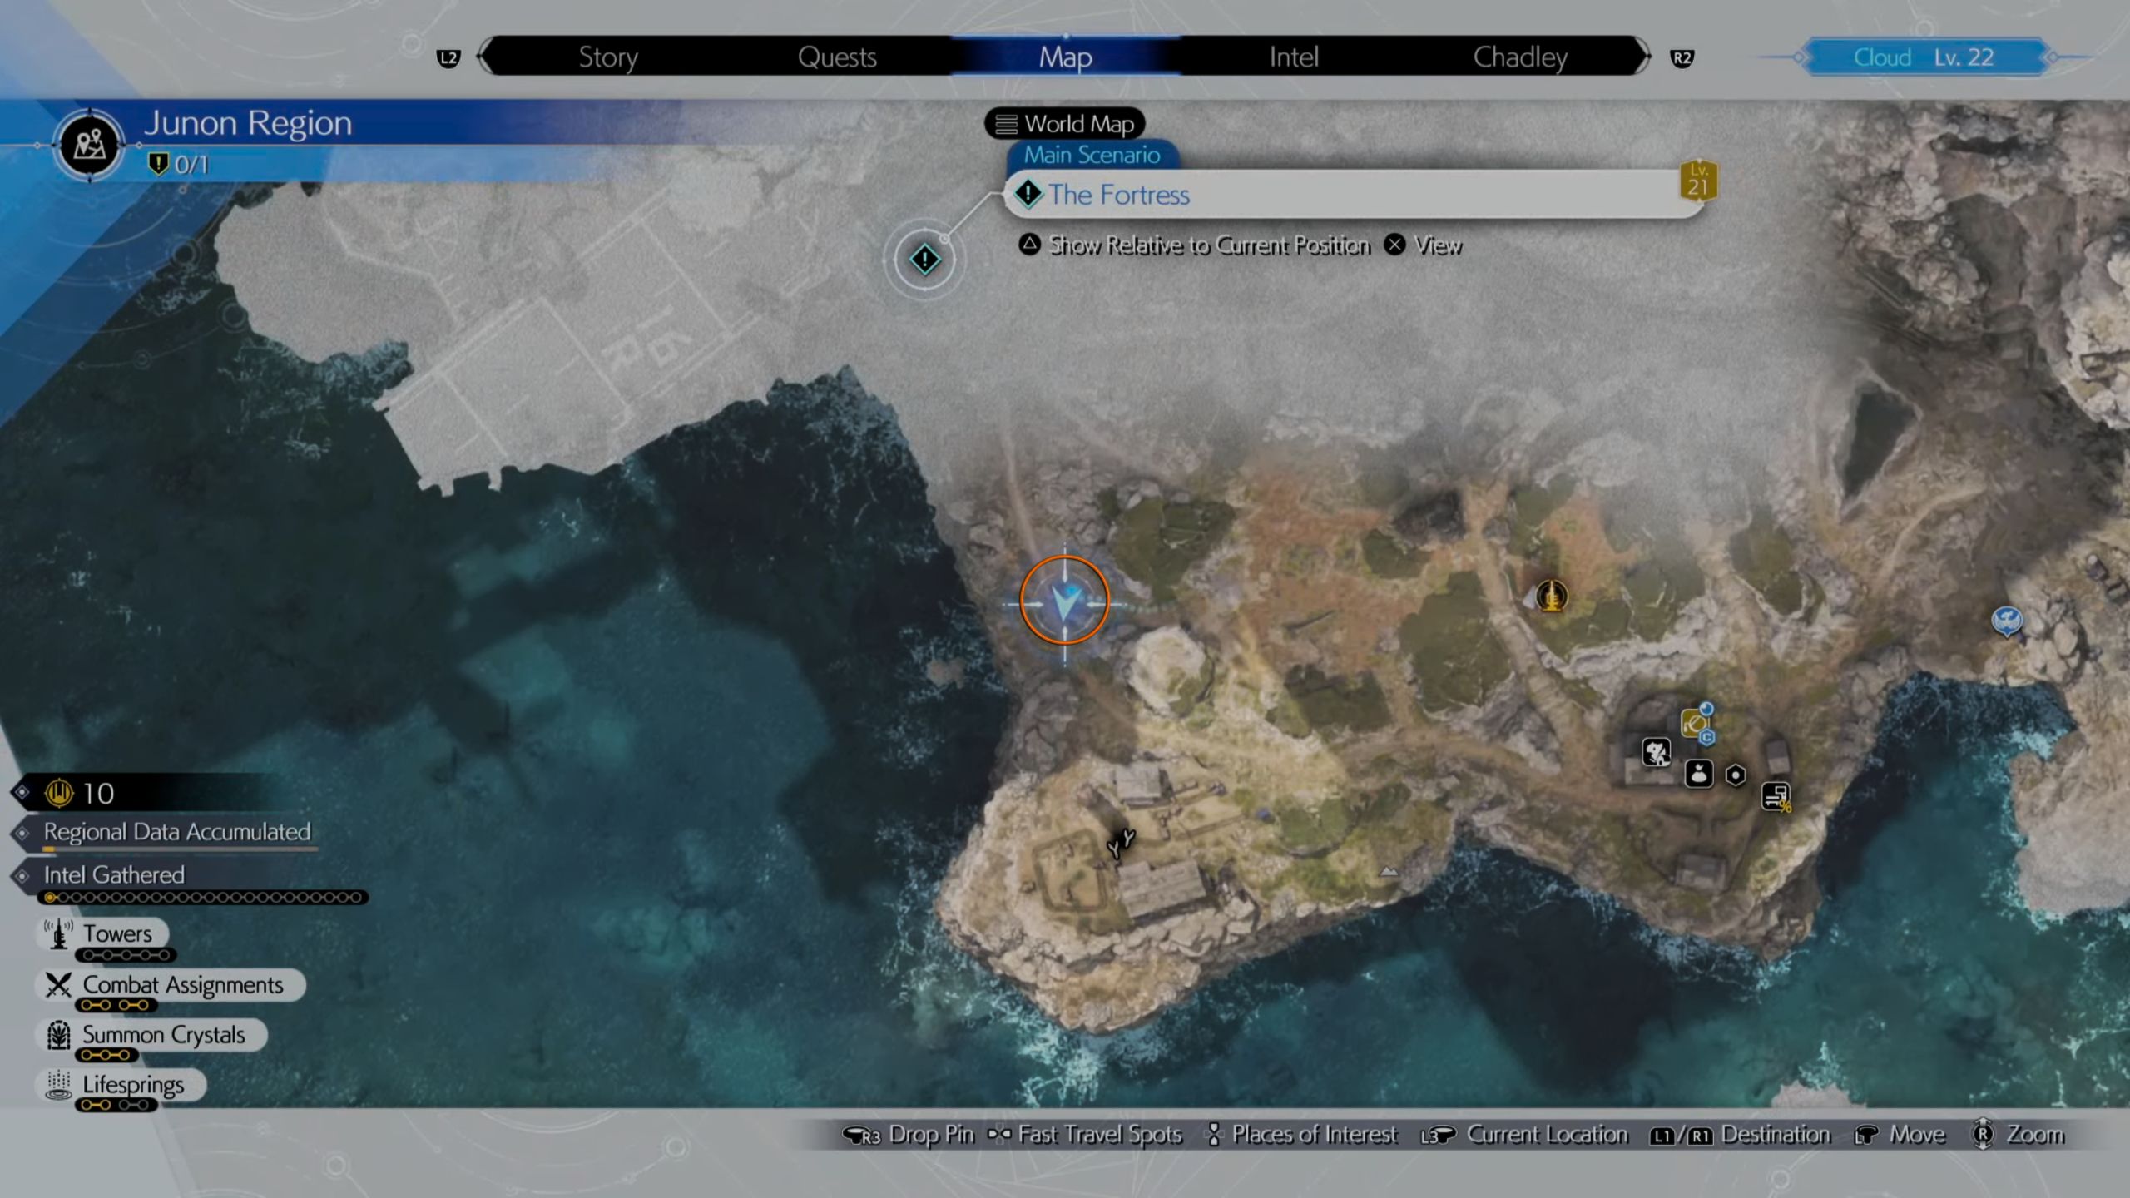
Task: Click the Lifesprings label
Action: pos(133,1085)
